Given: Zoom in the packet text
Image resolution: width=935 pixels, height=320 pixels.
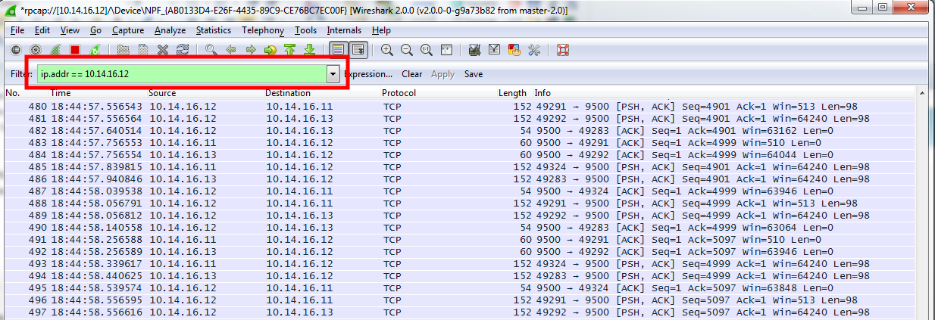Looking at the screenshot, I should tap(387, 50).
